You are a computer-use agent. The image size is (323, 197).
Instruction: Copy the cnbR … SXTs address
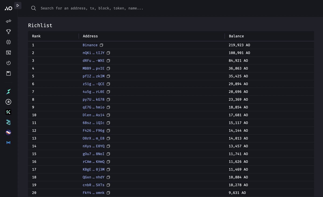coord(108,185)
